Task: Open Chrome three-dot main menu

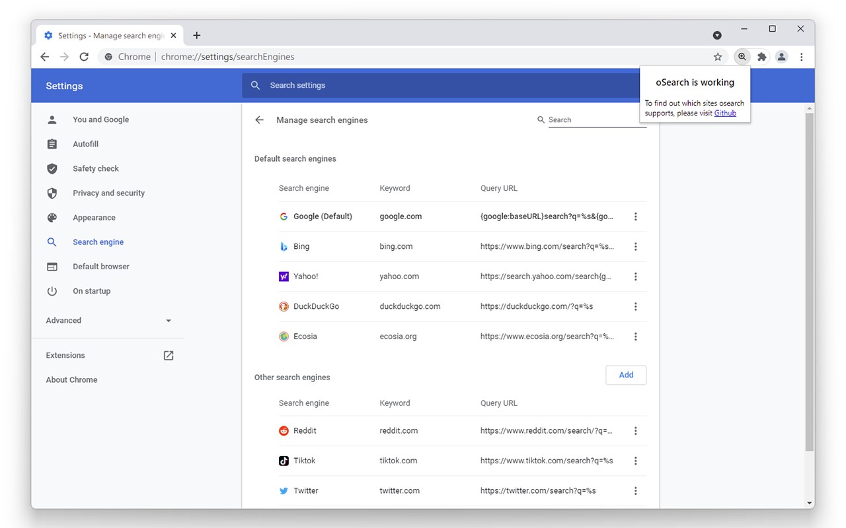Action: tap(801, 57)
